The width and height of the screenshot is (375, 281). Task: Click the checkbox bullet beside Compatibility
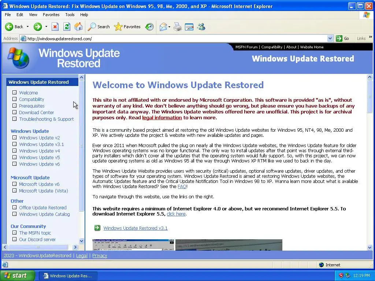coord(15,99)
